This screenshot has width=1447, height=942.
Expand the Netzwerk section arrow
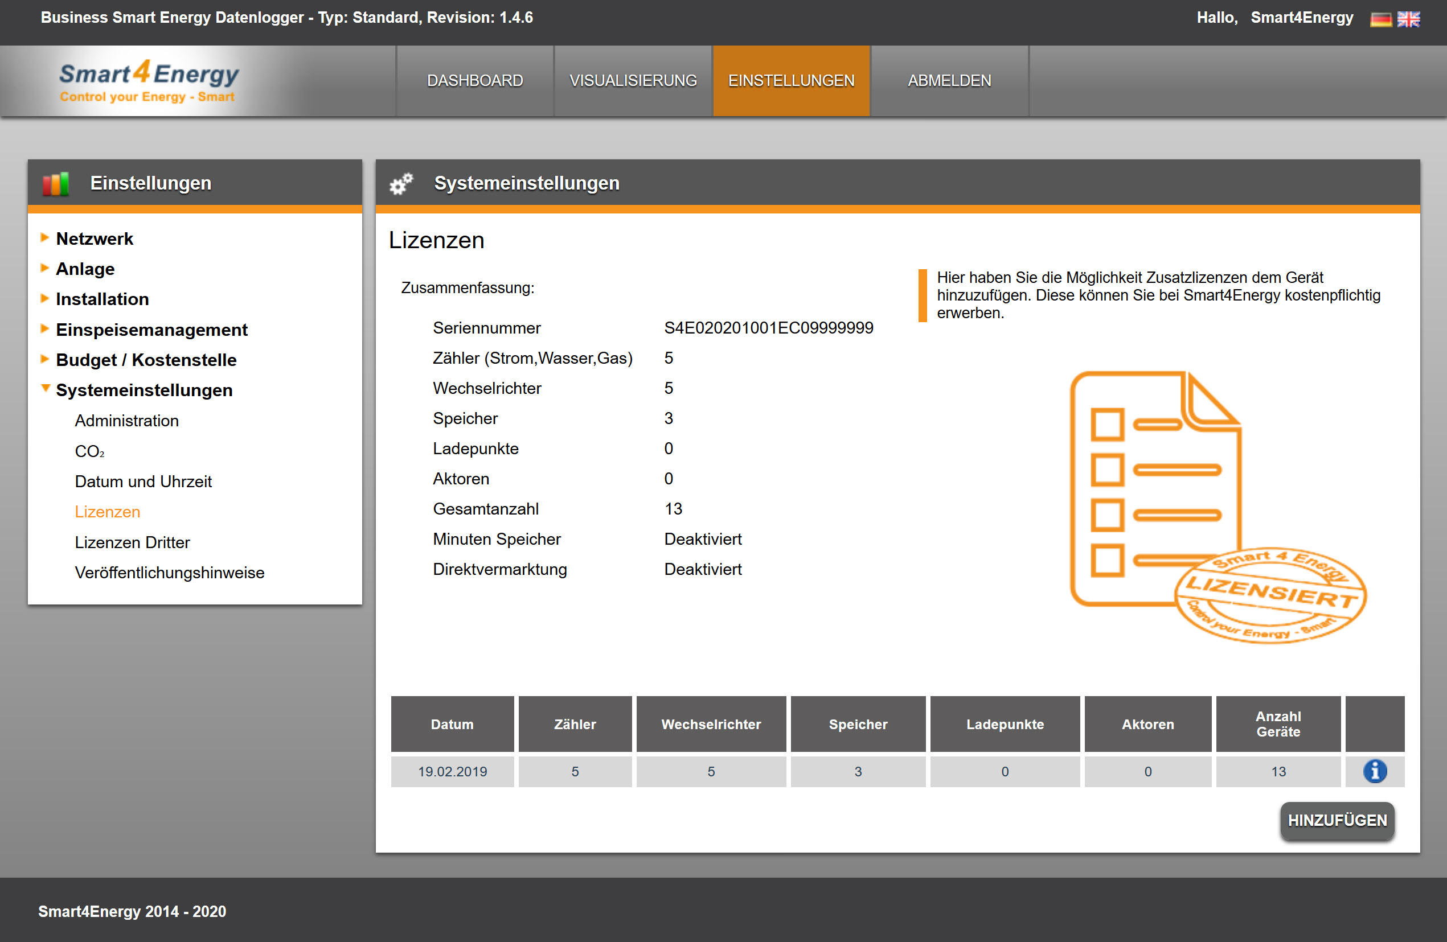tap(44, 237)
